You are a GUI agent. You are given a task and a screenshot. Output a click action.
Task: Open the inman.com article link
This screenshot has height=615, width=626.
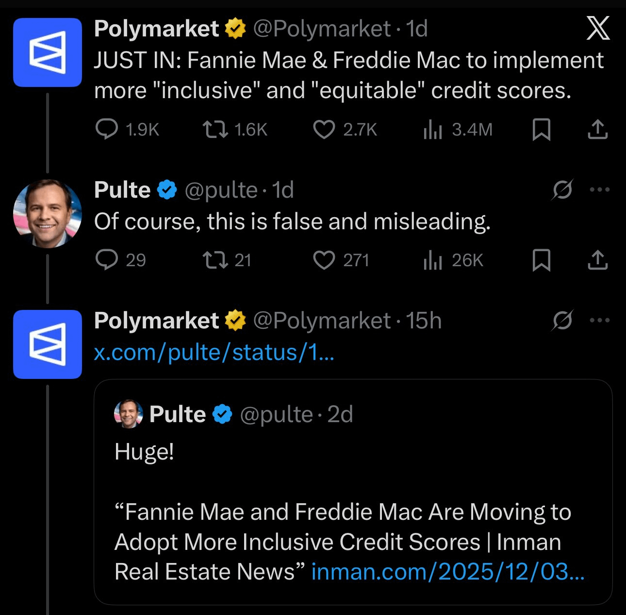[447, 572]
